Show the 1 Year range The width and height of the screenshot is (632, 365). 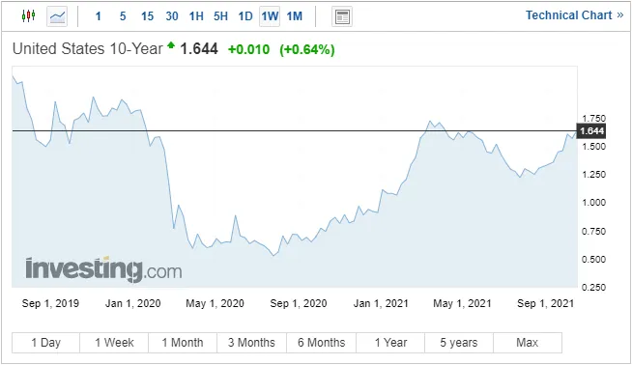click(x=390, y=343)
